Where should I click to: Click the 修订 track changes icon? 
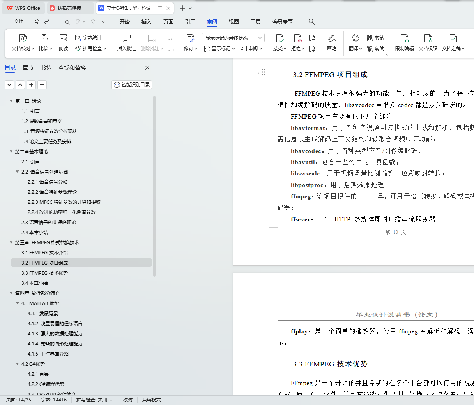191,38
